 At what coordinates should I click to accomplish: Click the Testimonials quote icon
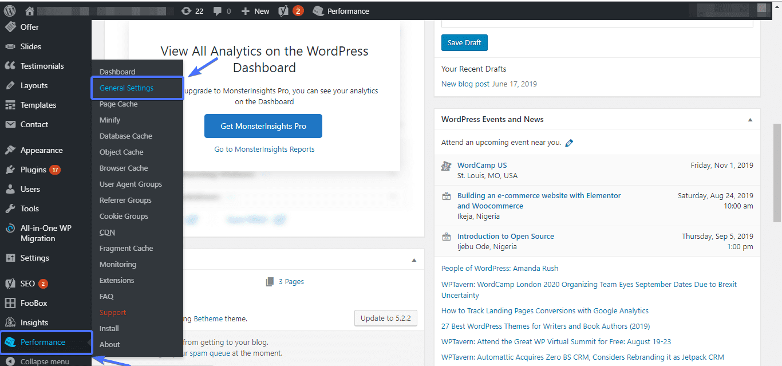[10, 66]
